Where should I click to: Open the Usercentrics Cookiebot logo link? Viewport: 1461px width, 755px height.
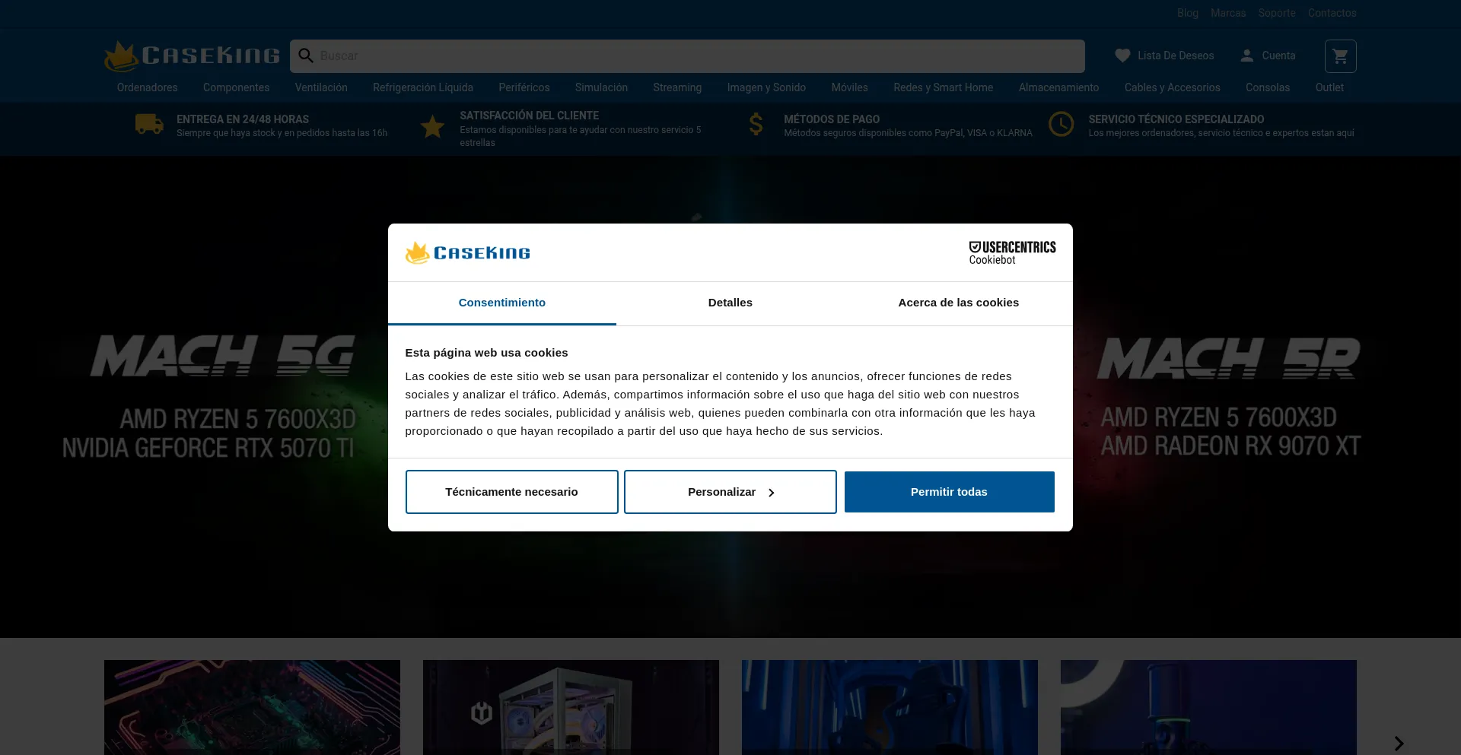[x=1011, y=252]
